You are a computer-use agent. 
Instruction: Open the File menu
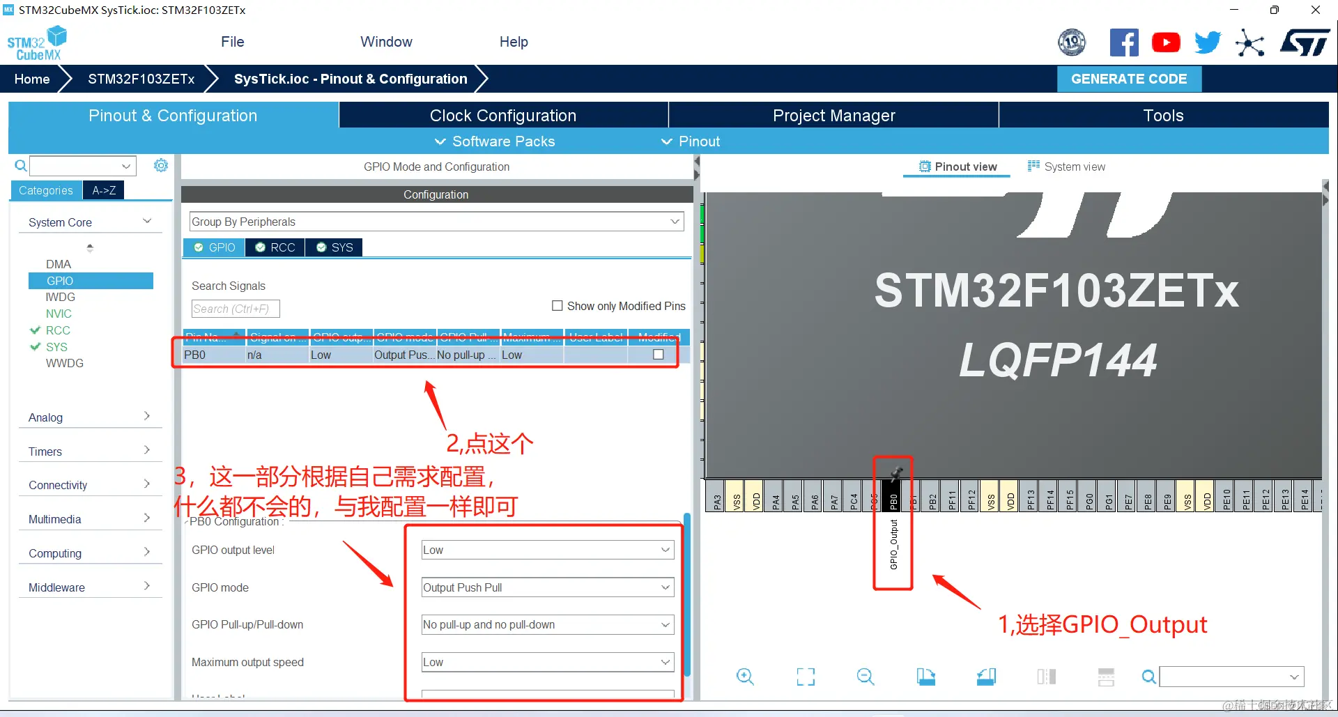(x=232, y=42)
